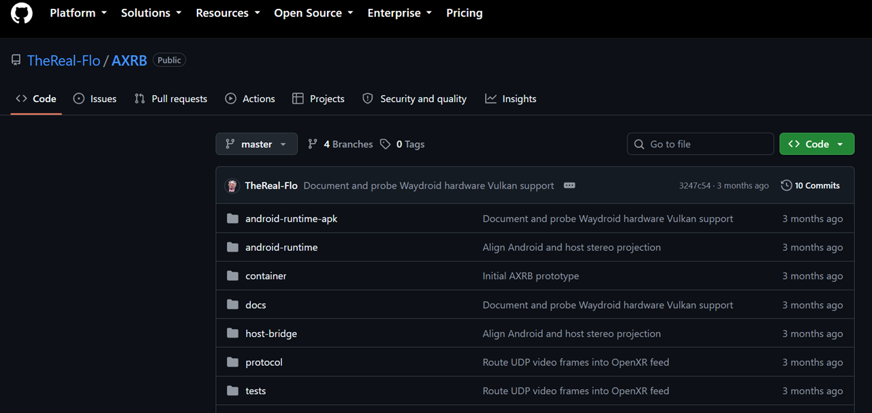Click the tag icon next to 0 Tags
Viewport: 872px width, 413px height.
(x=386, y=144)
